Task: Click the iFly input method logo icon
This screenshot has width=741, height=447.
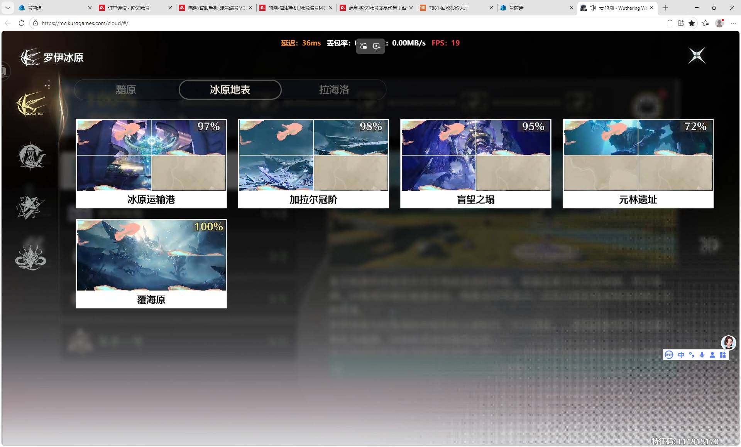Action: pos(669,355)
